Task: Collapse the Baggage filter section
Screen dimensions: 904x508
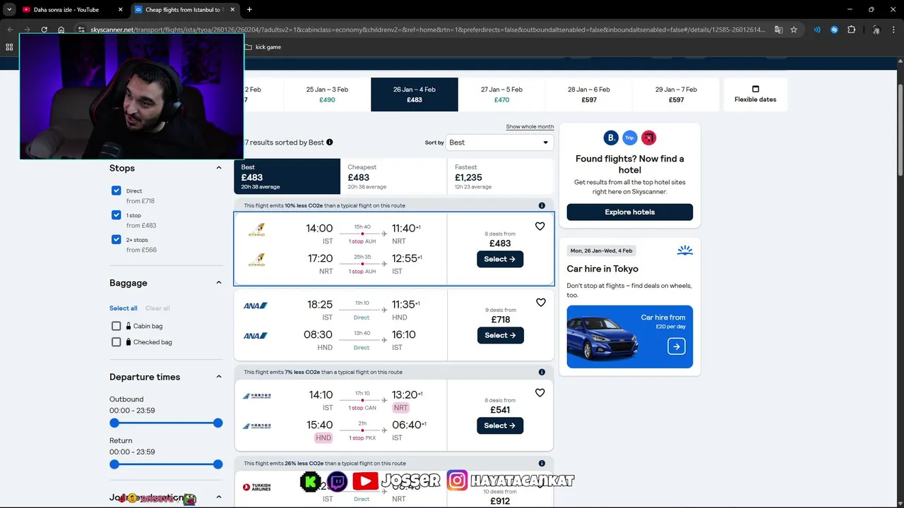Action: pos(218,283)
